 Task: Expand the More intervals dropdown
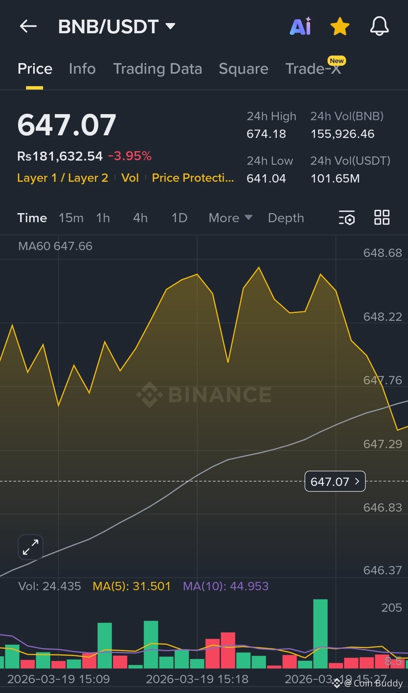(230, 218)
